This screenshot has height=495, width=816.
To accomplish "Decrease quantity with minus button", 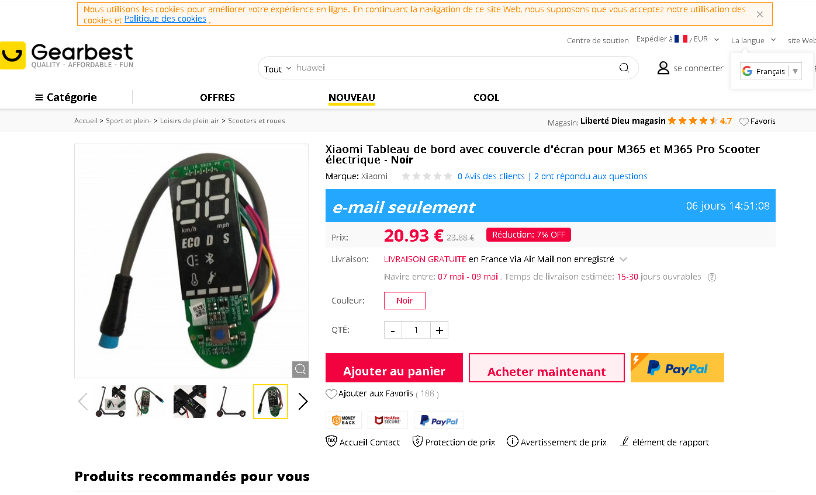I will (x=393, y=330).
